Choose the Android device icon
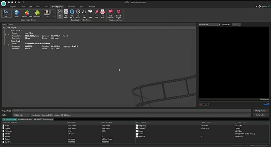Image resolution: width=271 pixels, height=147 pixels. pos(37,13)
